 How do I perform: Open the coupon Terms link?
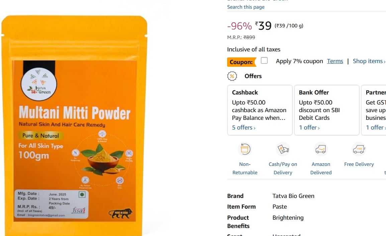point(335,61)
